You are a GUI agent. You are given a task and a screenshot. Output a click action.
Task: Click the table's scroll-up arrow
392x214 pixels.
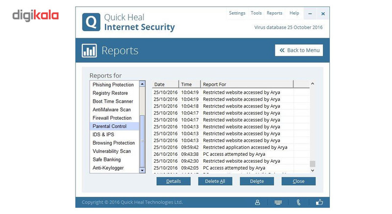click(x=313, y=84)
